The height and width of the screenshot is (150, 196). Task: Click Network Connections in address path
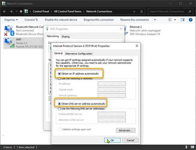pyautogui.click(x=99, y=11)
